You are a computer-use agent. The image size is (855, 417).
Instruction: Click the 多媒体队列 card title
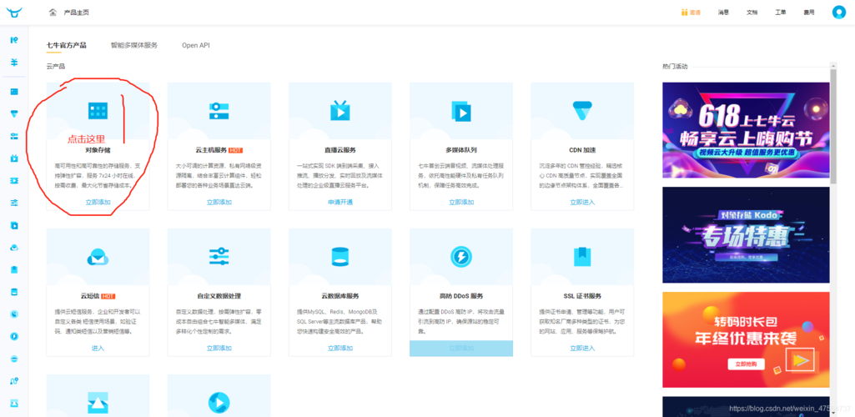[x=460, y=149]
